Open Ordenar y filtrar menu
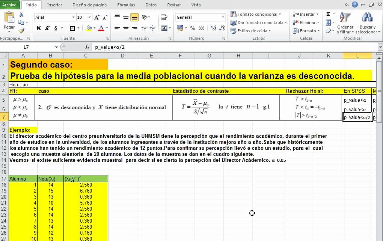 pos(345,23)
